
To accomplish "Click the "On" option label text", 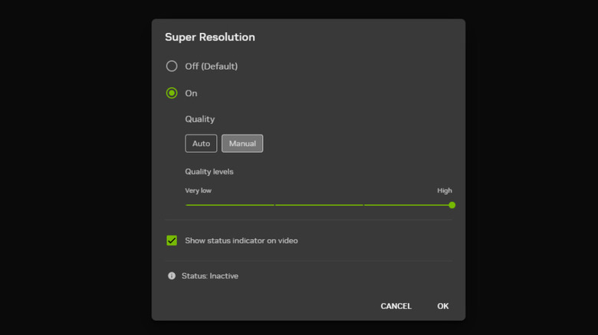I will click(191, 93).
